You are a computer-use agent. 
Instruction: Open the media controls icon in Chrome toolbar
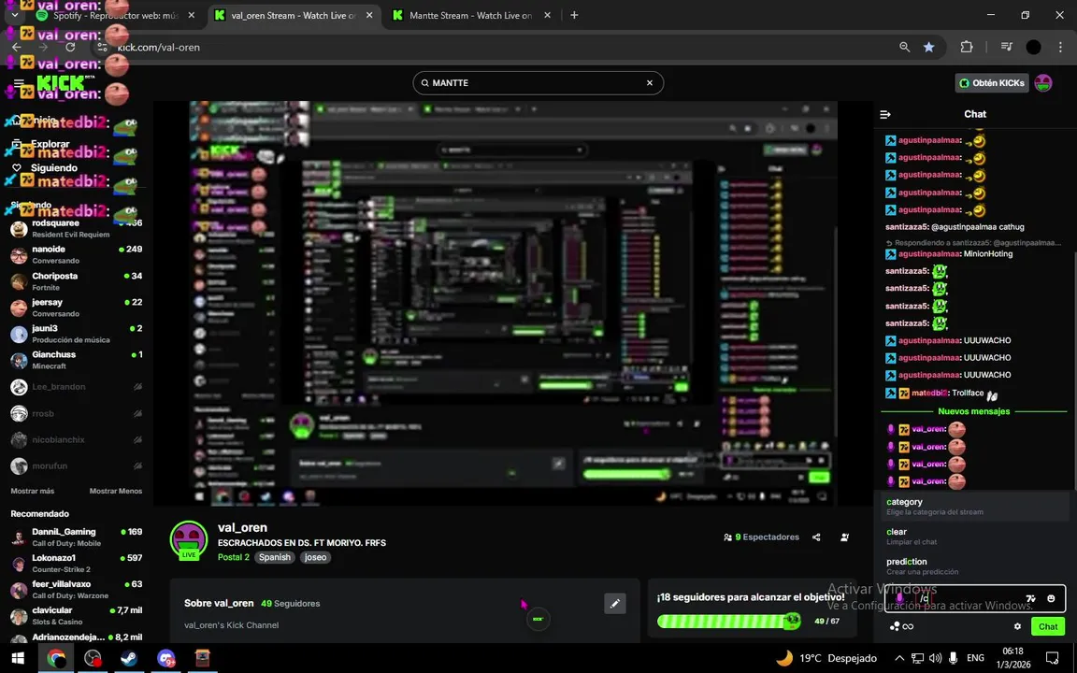[1007, 48]
